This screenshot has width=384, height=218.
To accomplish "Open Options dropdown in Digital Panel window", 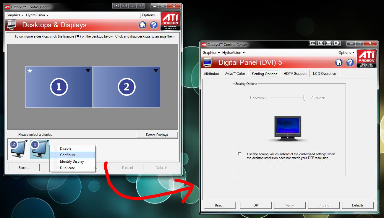I will click(x=346, y=53).
